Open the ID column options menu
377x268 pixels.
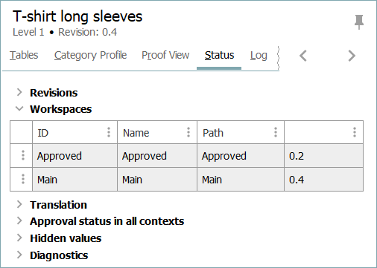coord(109,132)
